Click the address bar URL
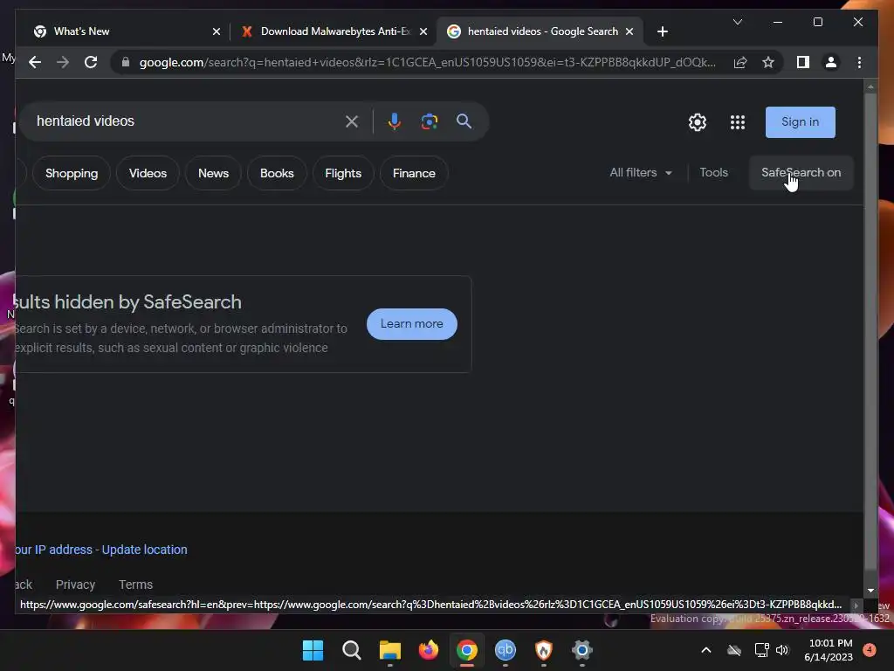Image resolution: width=894 pixels, height=671 pixels. 428,62
